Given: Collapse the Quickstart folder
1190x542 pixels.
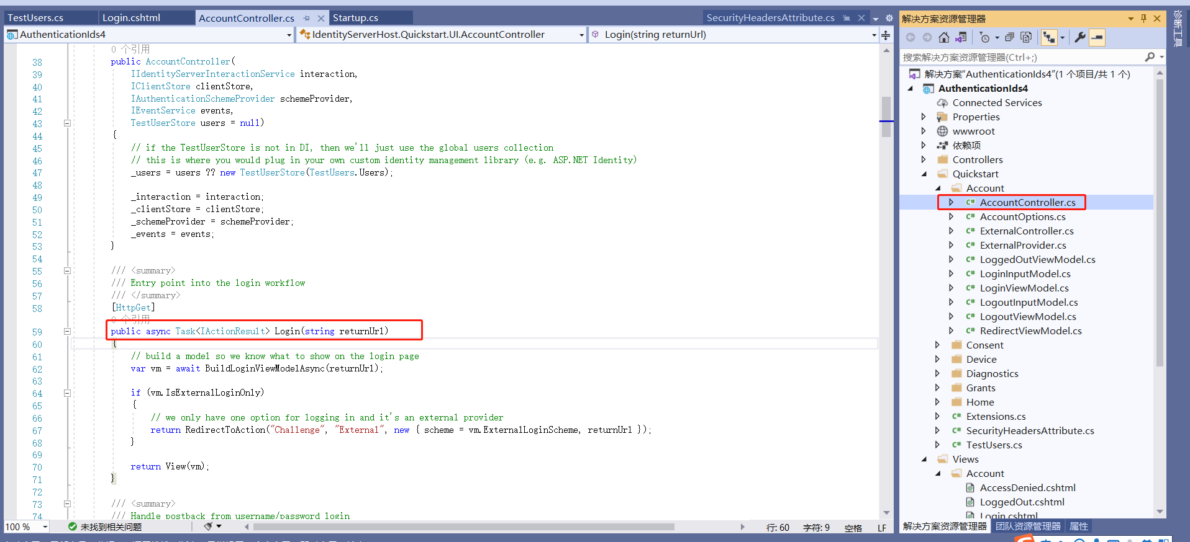Looking at the screenshot, I should tap(924, 174).
